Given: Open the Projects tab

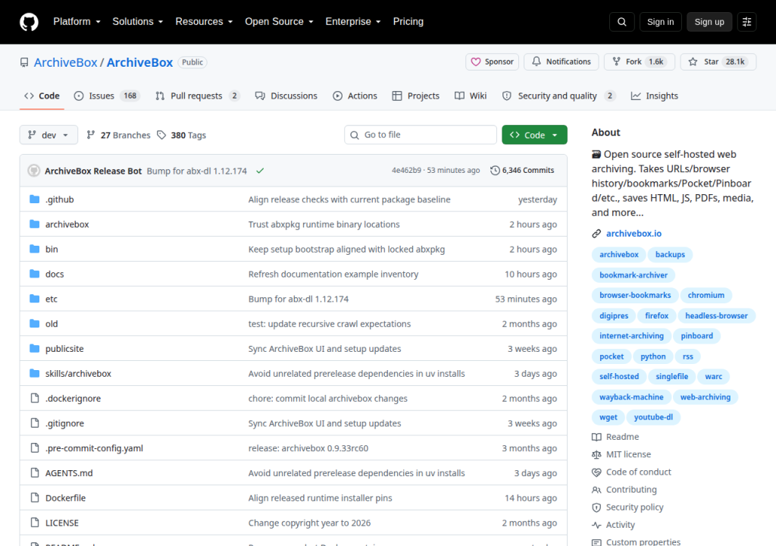Looking at the screenshot, I should tap(416, 96).
